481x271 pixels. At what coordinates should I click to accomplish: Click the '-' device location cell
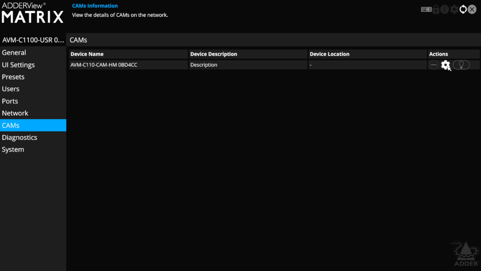(x=368, y=65)
